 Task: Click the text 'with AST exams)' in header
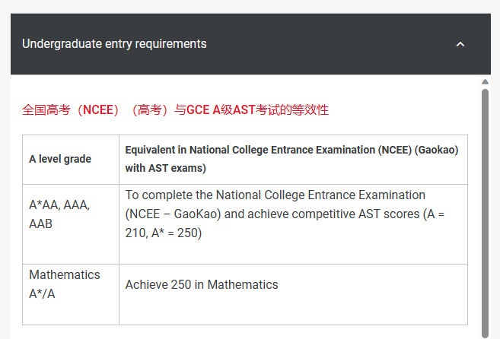point(165,168)
